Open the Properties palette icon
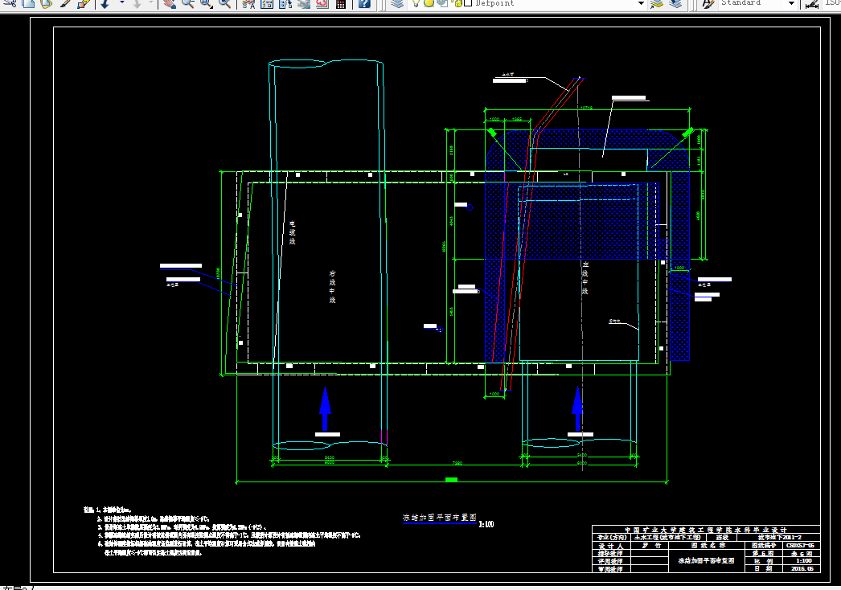 [x=248, y=3]
